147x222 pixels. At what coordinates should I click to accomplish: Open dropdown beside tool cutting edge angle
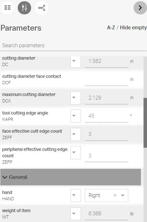coord(76,116)
